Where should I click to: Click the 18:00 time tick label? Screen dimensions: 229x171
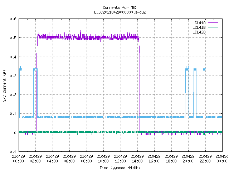(x=171, y=161)
